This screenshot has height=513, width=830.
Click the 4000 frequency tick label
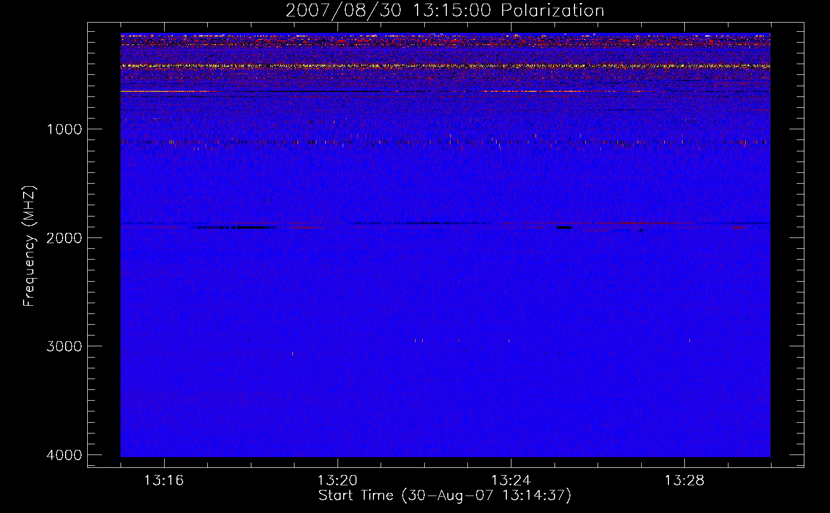pos(64,455)
